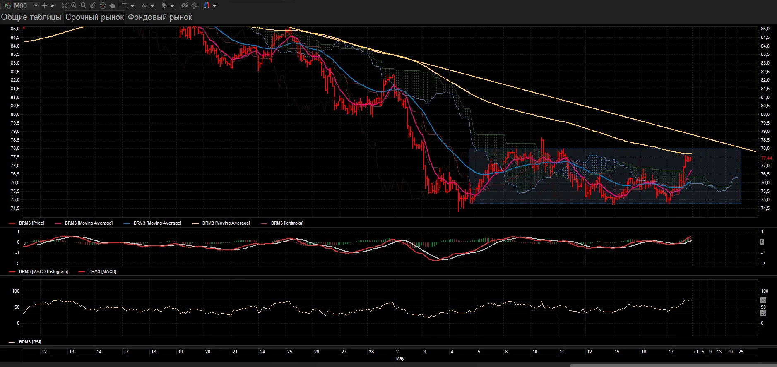Click the RSI 70 level label
Screen dimensions: 777x367
(763, 300)
